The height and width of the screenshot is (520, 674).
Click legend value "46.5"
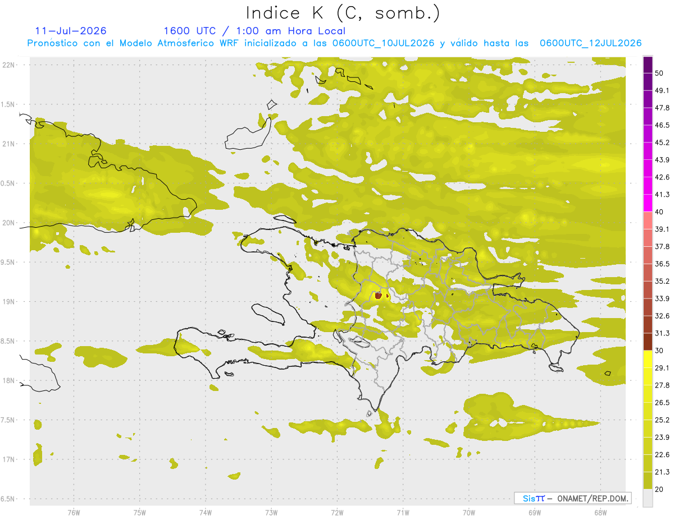coord(662,125)
